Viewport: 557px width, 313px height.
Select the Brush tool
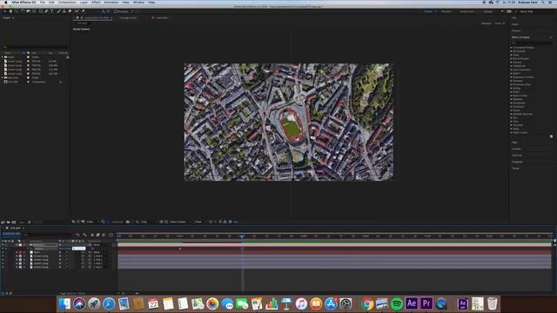point(58,11)
